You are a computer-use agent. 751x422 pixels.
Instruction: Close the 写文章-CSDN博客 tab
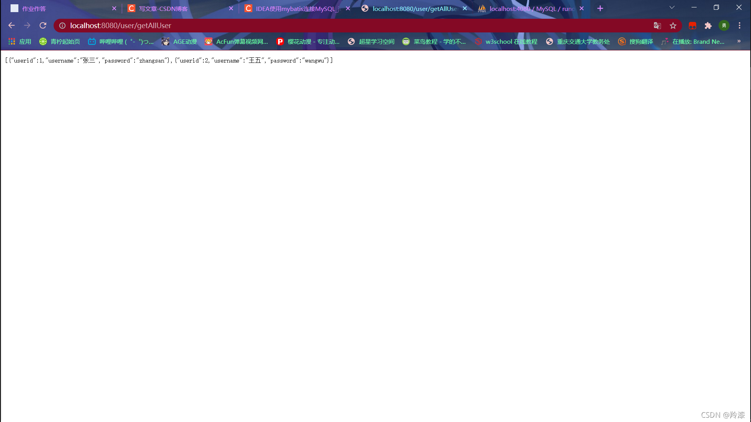(231, 8)
